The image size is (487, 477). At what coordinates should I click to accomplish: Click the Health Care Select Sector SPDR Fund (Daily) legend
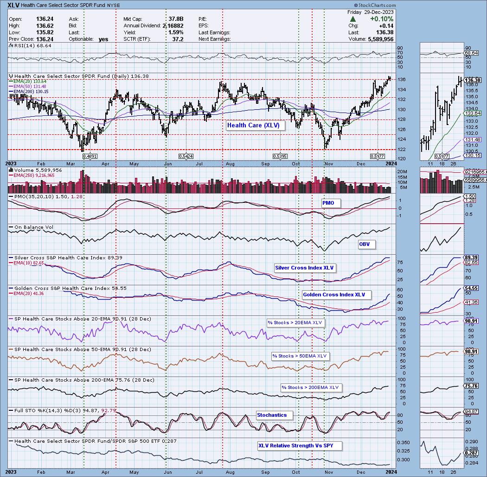tap(78, 76)
